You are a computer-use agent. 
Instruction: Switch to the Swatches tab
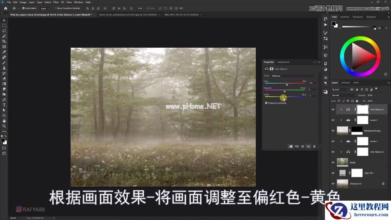(345, 17)
